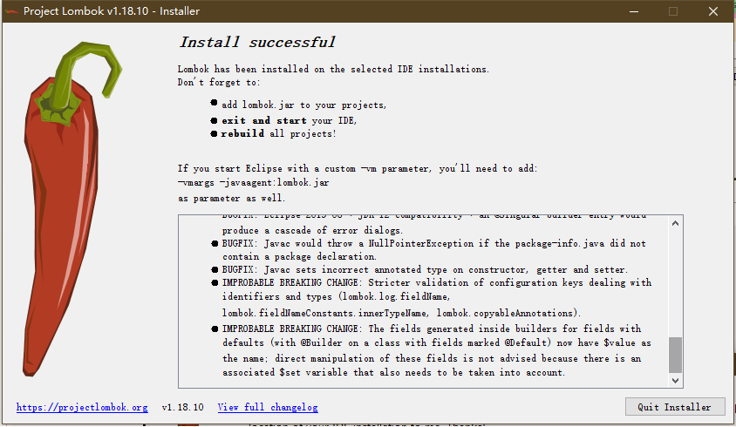Click bullet beside 'exit and start your IDE'
Image resolution: width=736 pixels, height=427 pixels.
click(214, 120)
